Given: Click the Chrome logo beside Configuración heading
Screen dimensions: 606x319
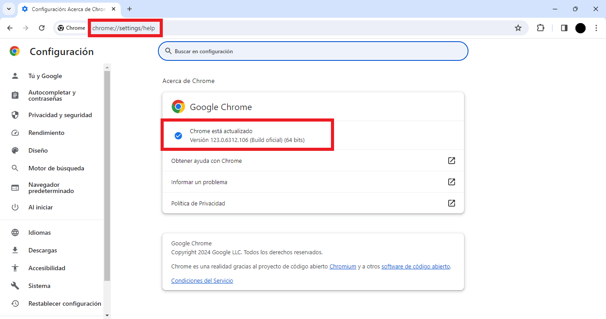Looking at the screenshot, I should pos(15,51).
